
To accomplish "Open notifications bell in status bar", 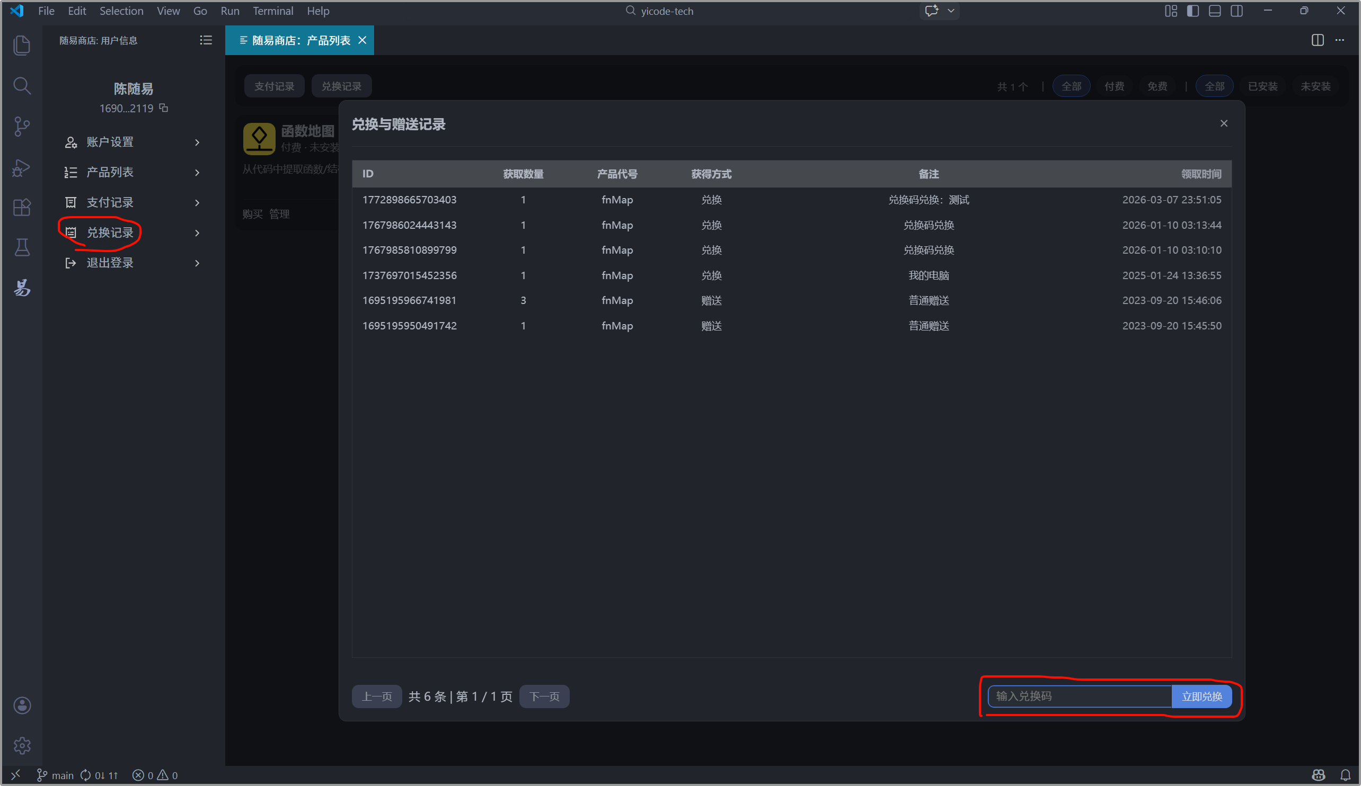I will coord(1345,775).
